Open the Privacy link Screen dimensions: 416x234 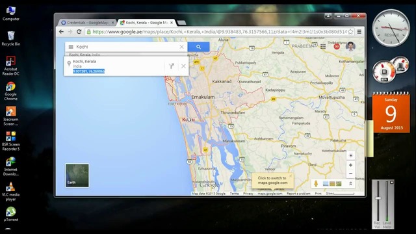point(248,194)
